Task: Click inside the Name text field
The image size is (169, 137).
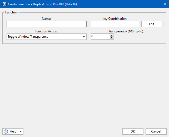Action: (x=47, y=24)
